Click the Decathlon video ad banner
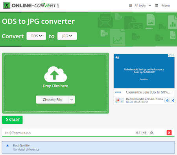Image resolution: width=177 pixels, height=155 pixels. pyautogui.click(x=144, y=71)
